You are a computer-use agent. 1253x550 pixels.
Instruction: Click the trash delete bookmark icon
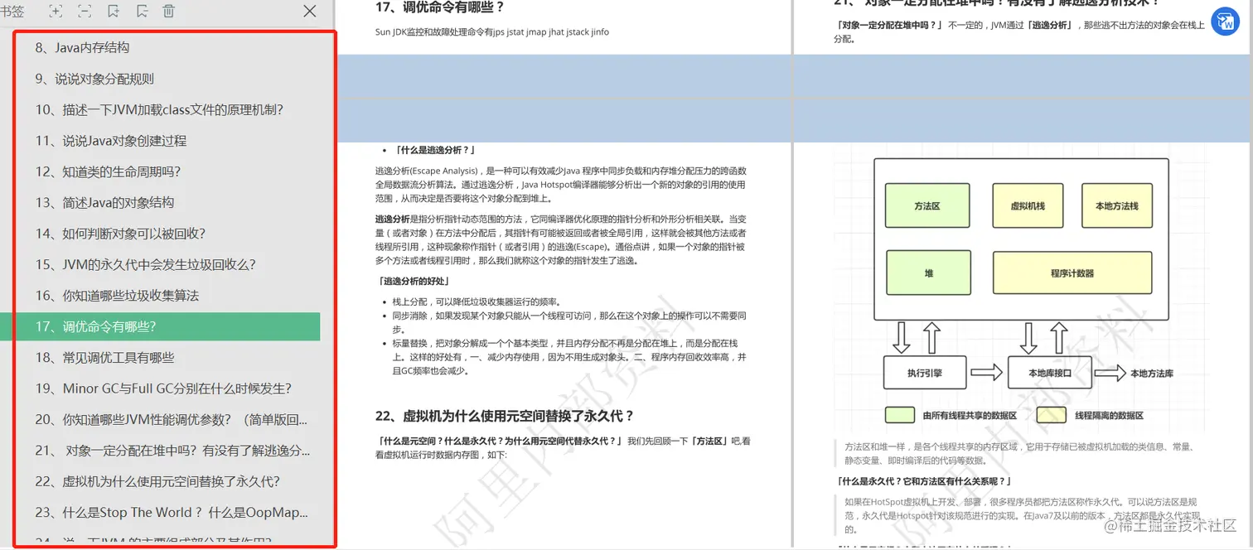click(169, 11)
